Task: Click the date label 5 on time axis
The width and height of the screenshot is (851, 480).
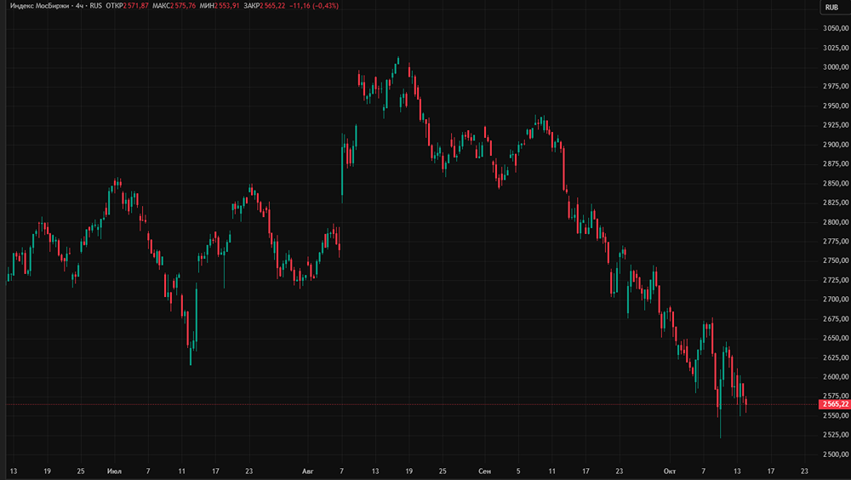Action: click(x=518, y=471)
